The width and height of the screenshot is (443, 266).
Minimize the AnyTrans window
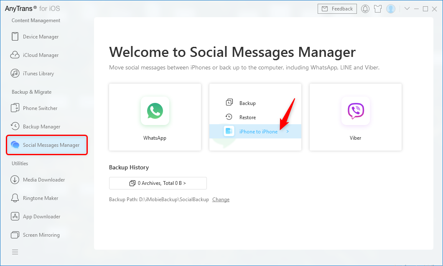[x=416, y=9]
